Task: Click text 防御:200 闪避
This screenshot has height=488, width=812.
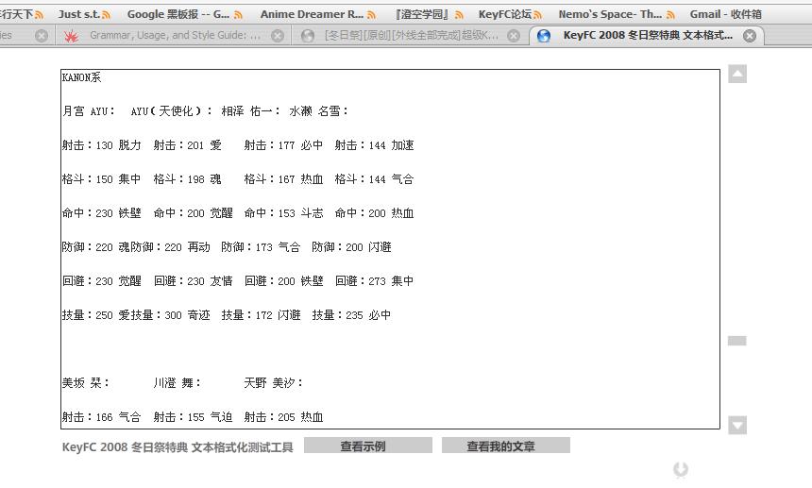Action: (351, 247)
